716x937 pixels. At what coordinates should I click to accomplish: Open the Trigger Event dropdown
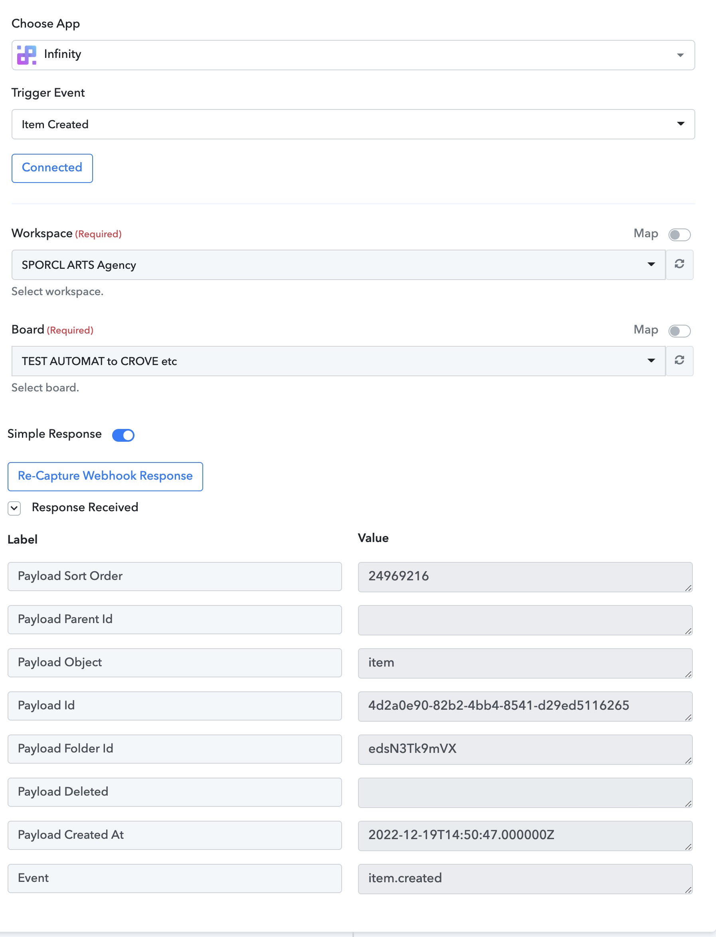pos(353,124)
